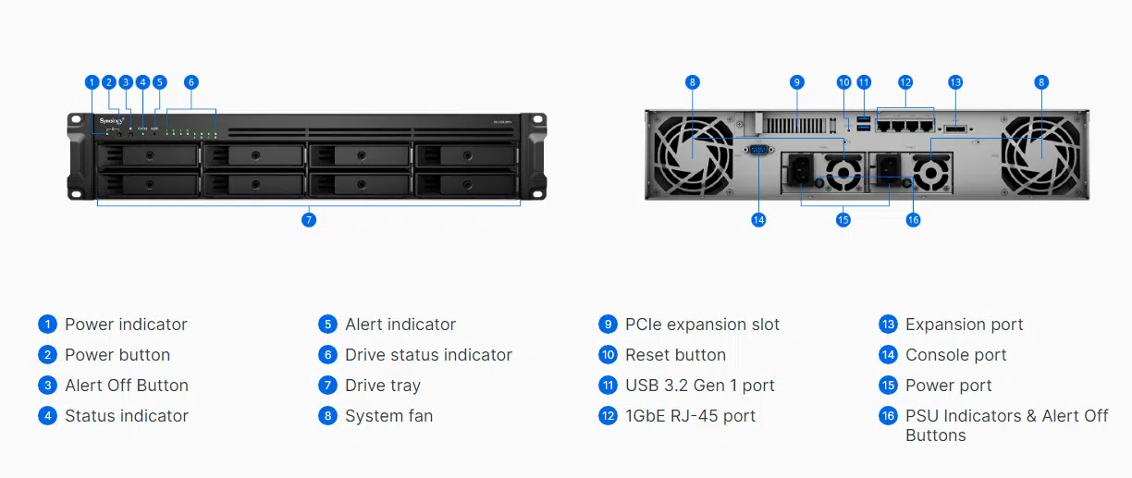
Task: Click numbered marker 7 below drive trays
Action: click(309, 220)
